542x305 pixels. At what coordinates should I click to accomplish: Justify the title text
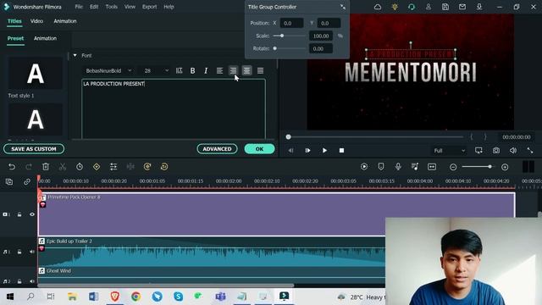[x=260, y=70]
